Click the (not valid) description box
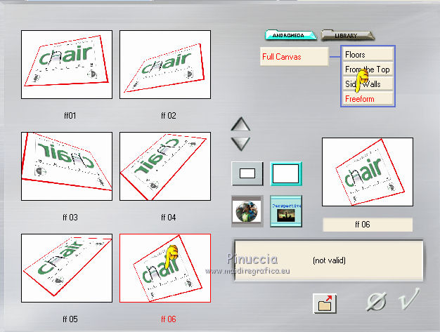The width and height of the screenshot is (440, 332). coord(329,260)
